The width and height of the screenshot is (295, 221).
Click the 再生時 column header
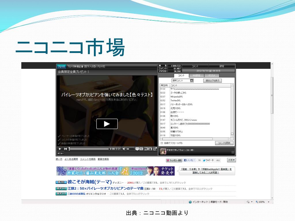[x=164, y=85]
